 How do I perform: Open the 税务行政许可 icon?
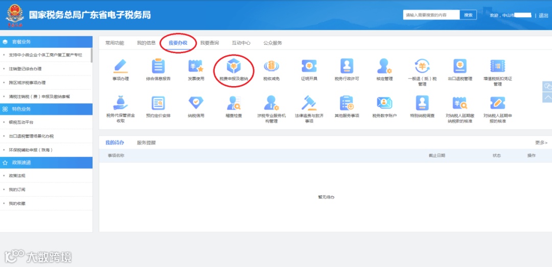pos(347,66)
